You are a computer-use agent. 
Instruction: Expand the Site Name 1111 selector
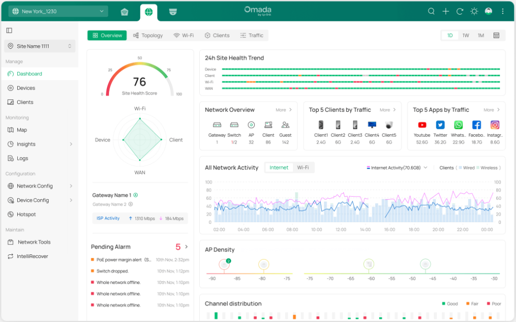pyautogui.click(x=40, y=46)
